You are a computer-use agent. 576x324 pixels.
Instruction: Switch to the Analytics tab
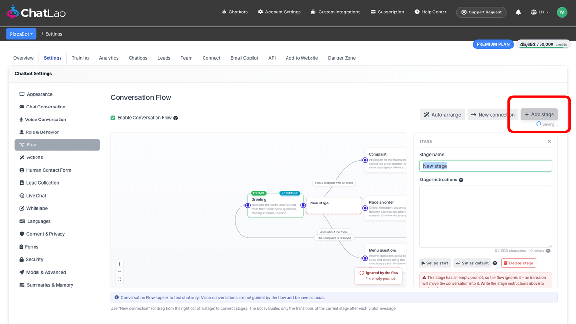coord(108,58)
